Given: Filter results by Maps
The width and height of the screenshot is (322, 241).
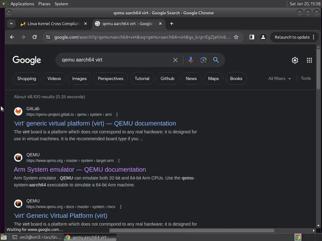Looking at the screenshot, I should coord(214,79).
